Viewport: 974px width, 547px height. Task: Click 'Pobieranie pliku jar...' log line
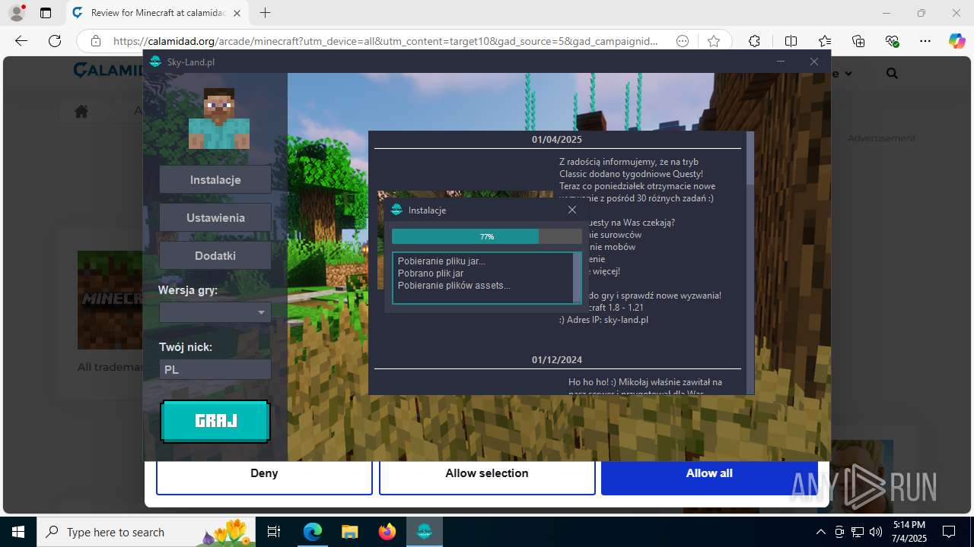pos(441,261)
